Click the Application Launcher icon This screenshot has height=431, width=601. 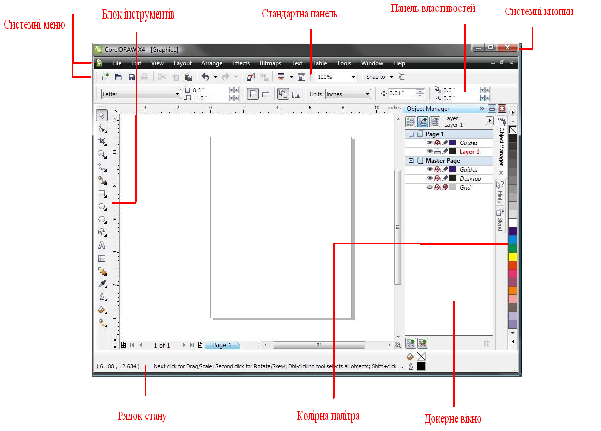pos(281,77)
